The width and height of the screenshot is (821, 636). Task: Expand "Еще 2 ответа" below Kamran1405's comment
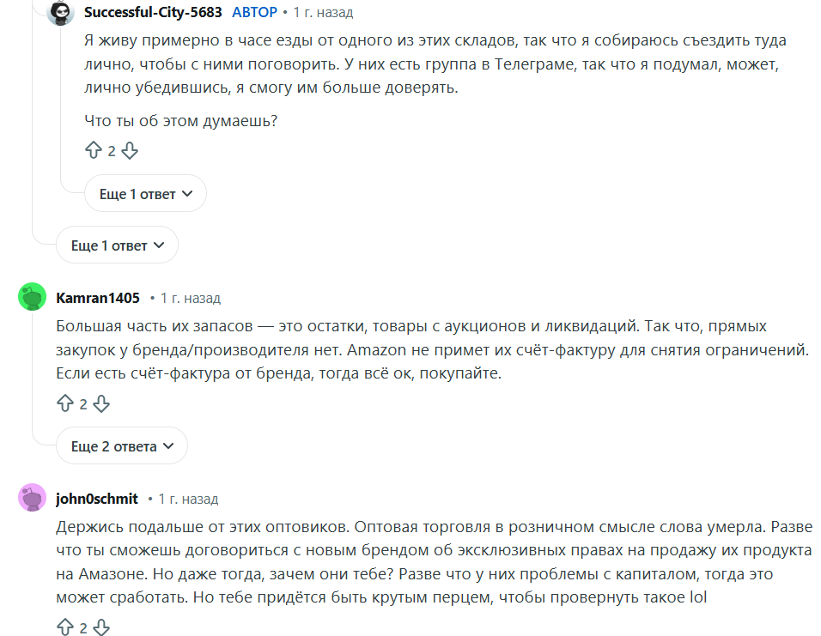click(121, 445)
